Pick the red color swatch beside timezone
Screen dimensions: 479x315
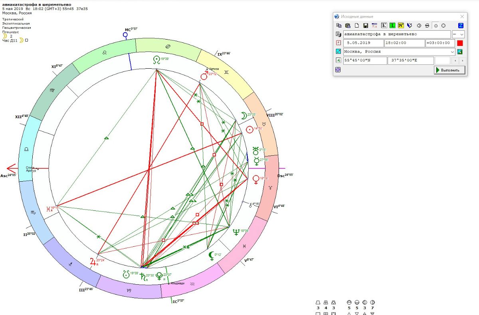(460, 43)
